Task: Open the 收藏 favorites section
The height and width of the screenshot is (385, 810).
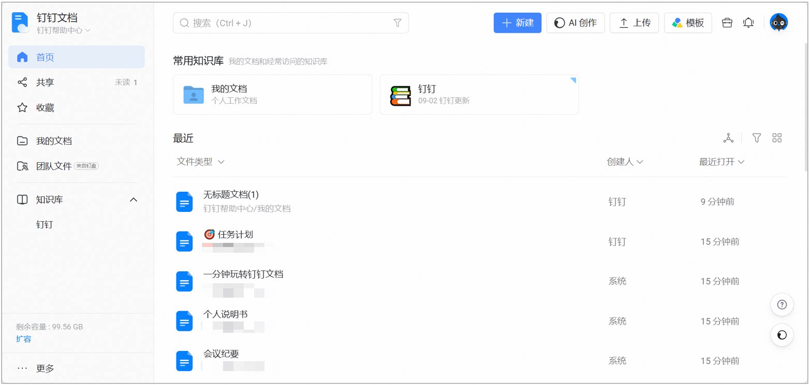Action: pyautogui.click(x=77, y=107)
